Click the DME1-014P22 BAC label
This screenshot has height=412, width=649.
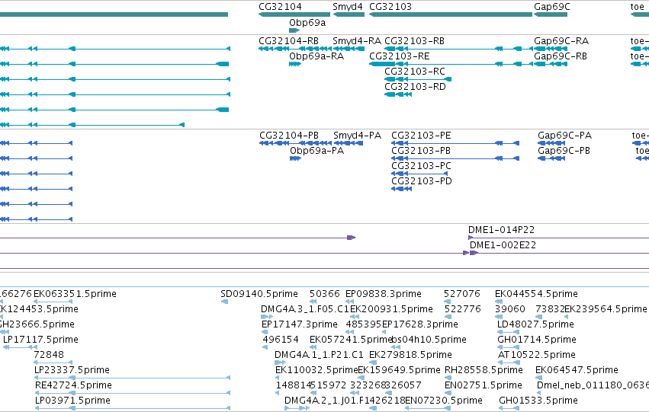(x=501, y=230)
